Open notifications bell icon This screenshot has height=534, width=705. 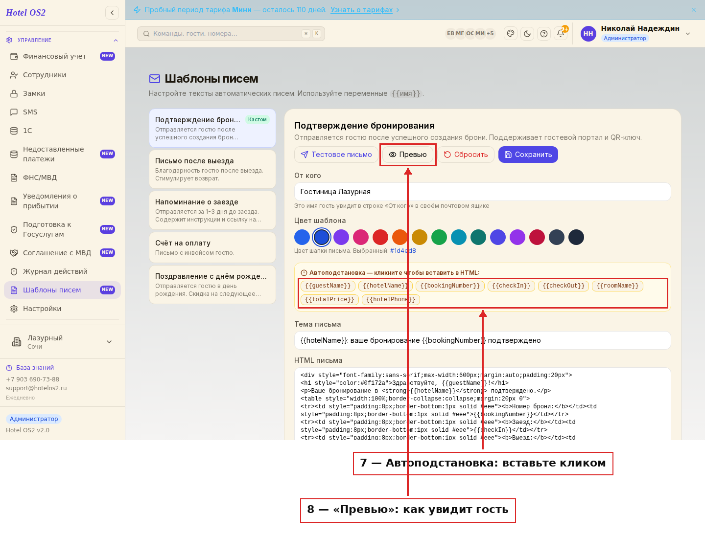tap(561, 33)
